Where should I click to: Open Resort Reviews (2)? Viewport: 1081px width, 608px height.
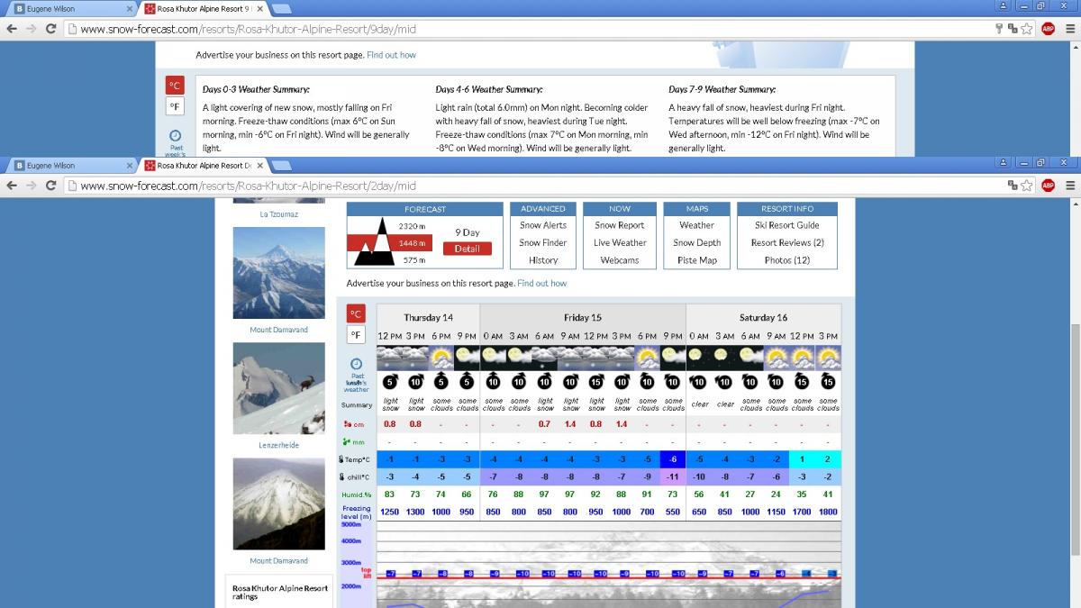(x=786, y=242)
